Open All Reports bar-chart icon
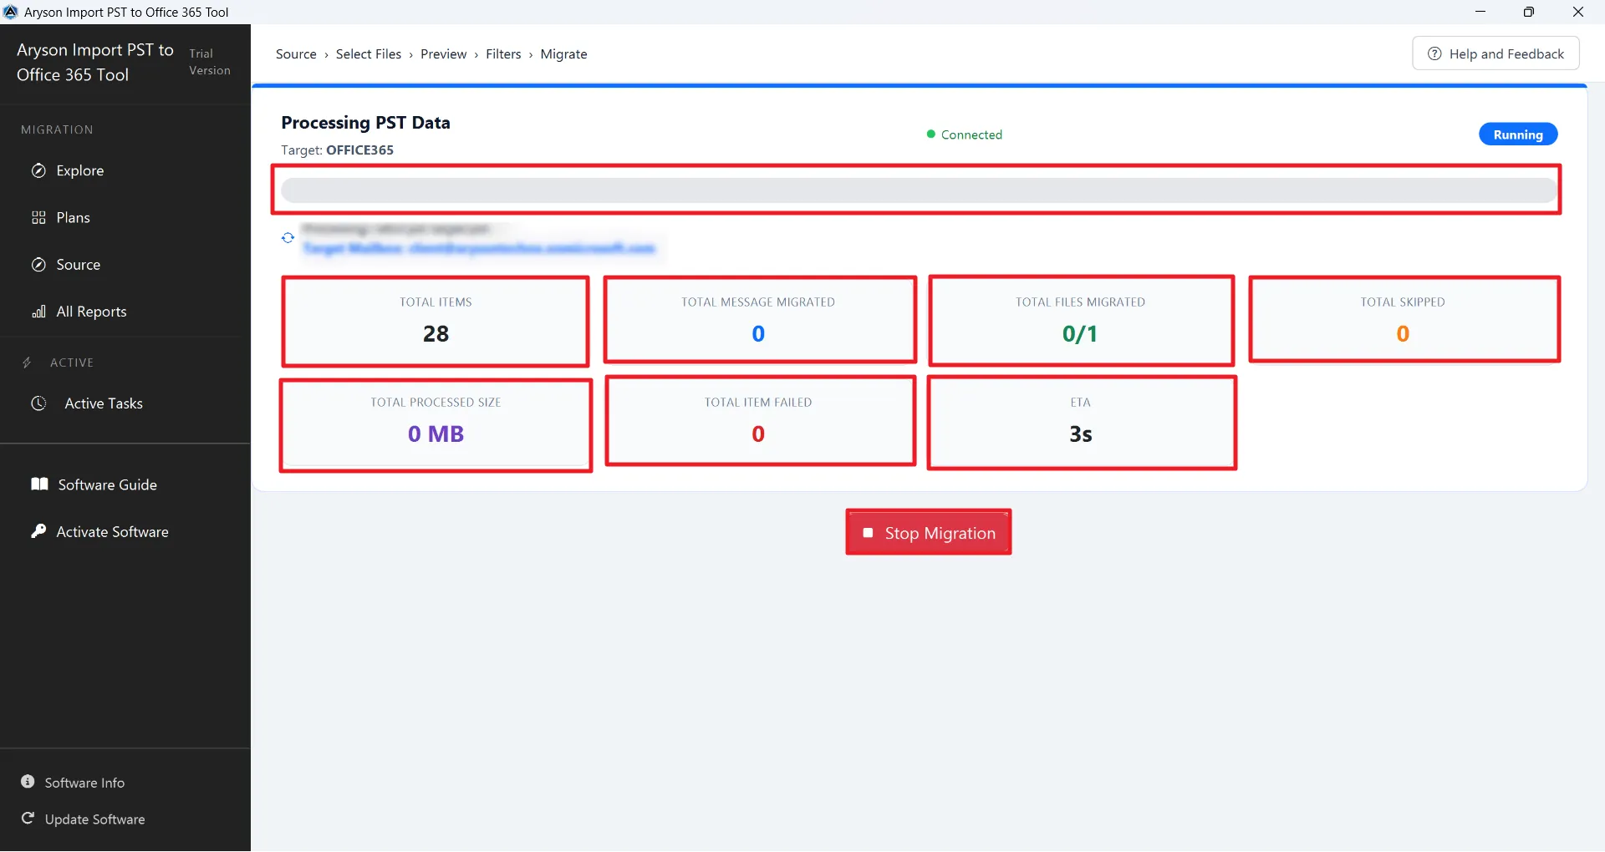 (x=38, y=311)
